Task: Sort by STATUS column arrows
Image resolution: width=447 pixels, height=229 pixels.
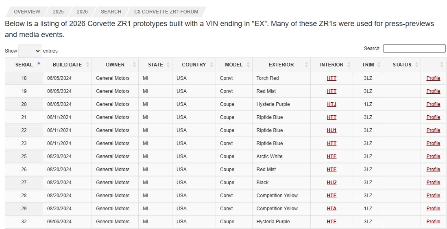Action: click(x=416, y=65)
